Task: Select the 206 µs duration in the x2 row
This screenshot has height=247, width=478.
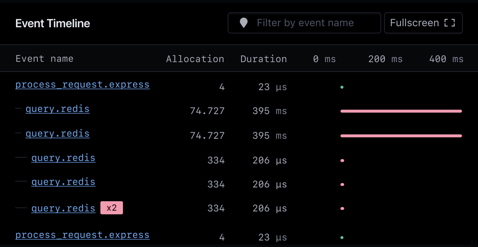Action: tap(270, 208)
